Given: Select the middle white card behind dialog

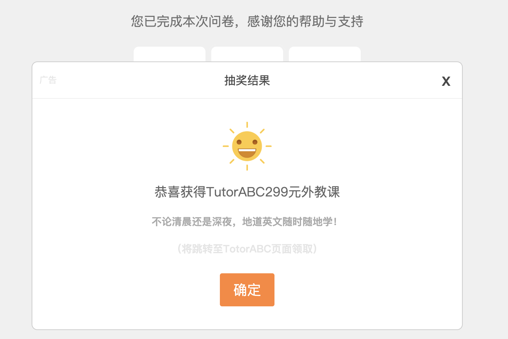Looking at the screenshot, I should [247, 54].
